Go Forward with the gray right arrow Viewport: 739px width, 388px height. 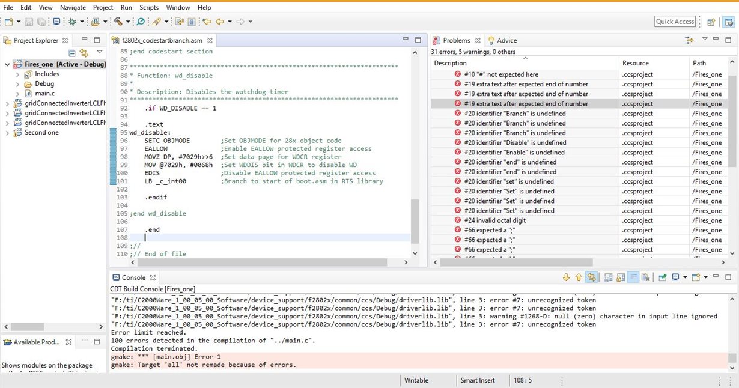[x=240, y=22]
